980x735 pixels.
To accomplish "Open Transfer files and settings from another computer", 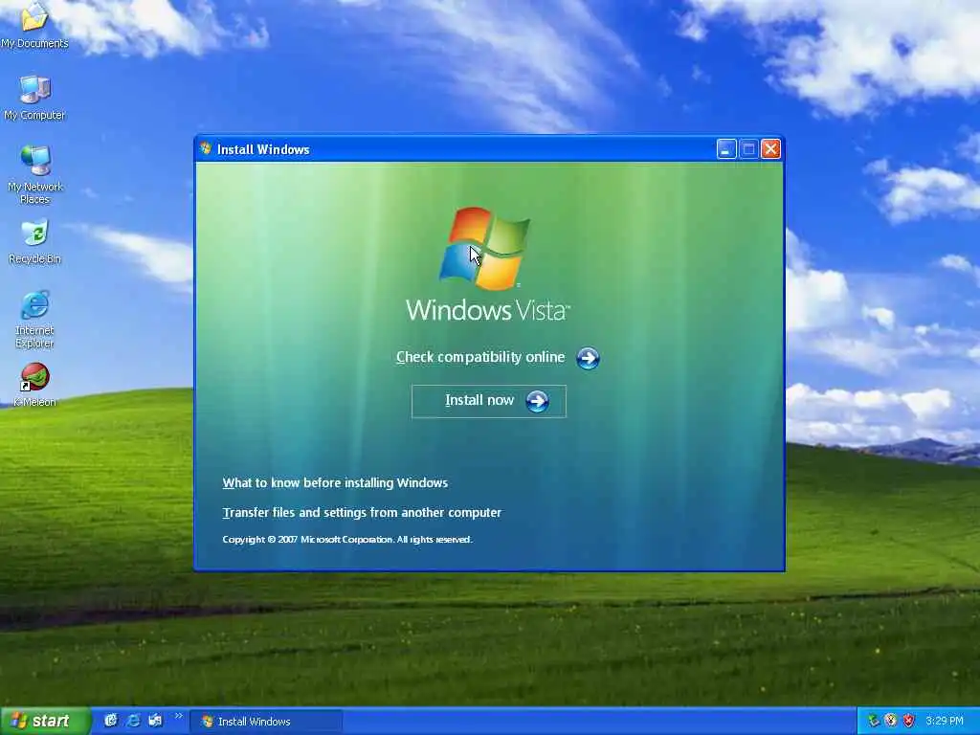I will coord(362,513).
